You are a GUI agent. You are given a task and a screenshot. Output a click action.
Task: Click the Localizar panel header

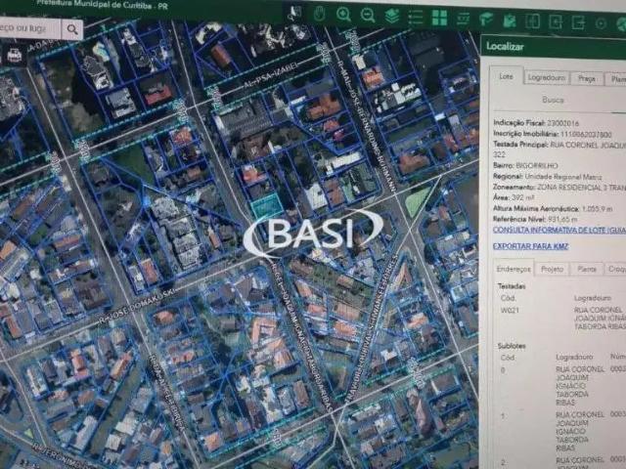coord(553,47)
